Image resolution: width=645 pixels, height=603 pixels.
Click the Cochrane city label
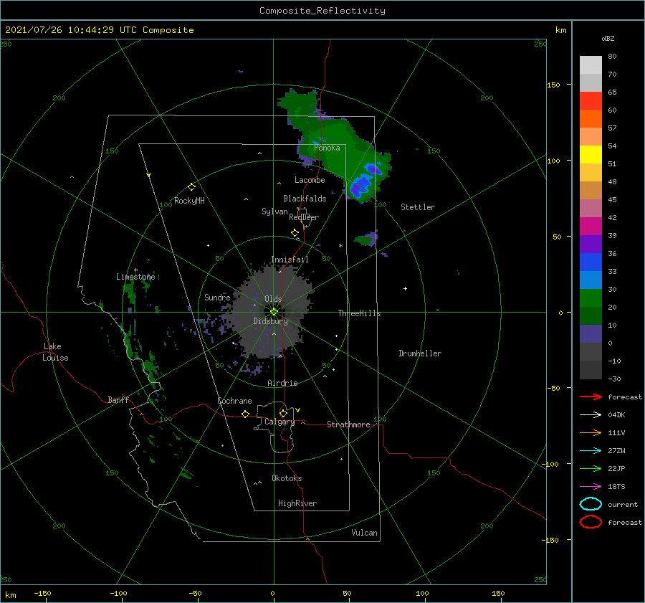coord(234,401)
